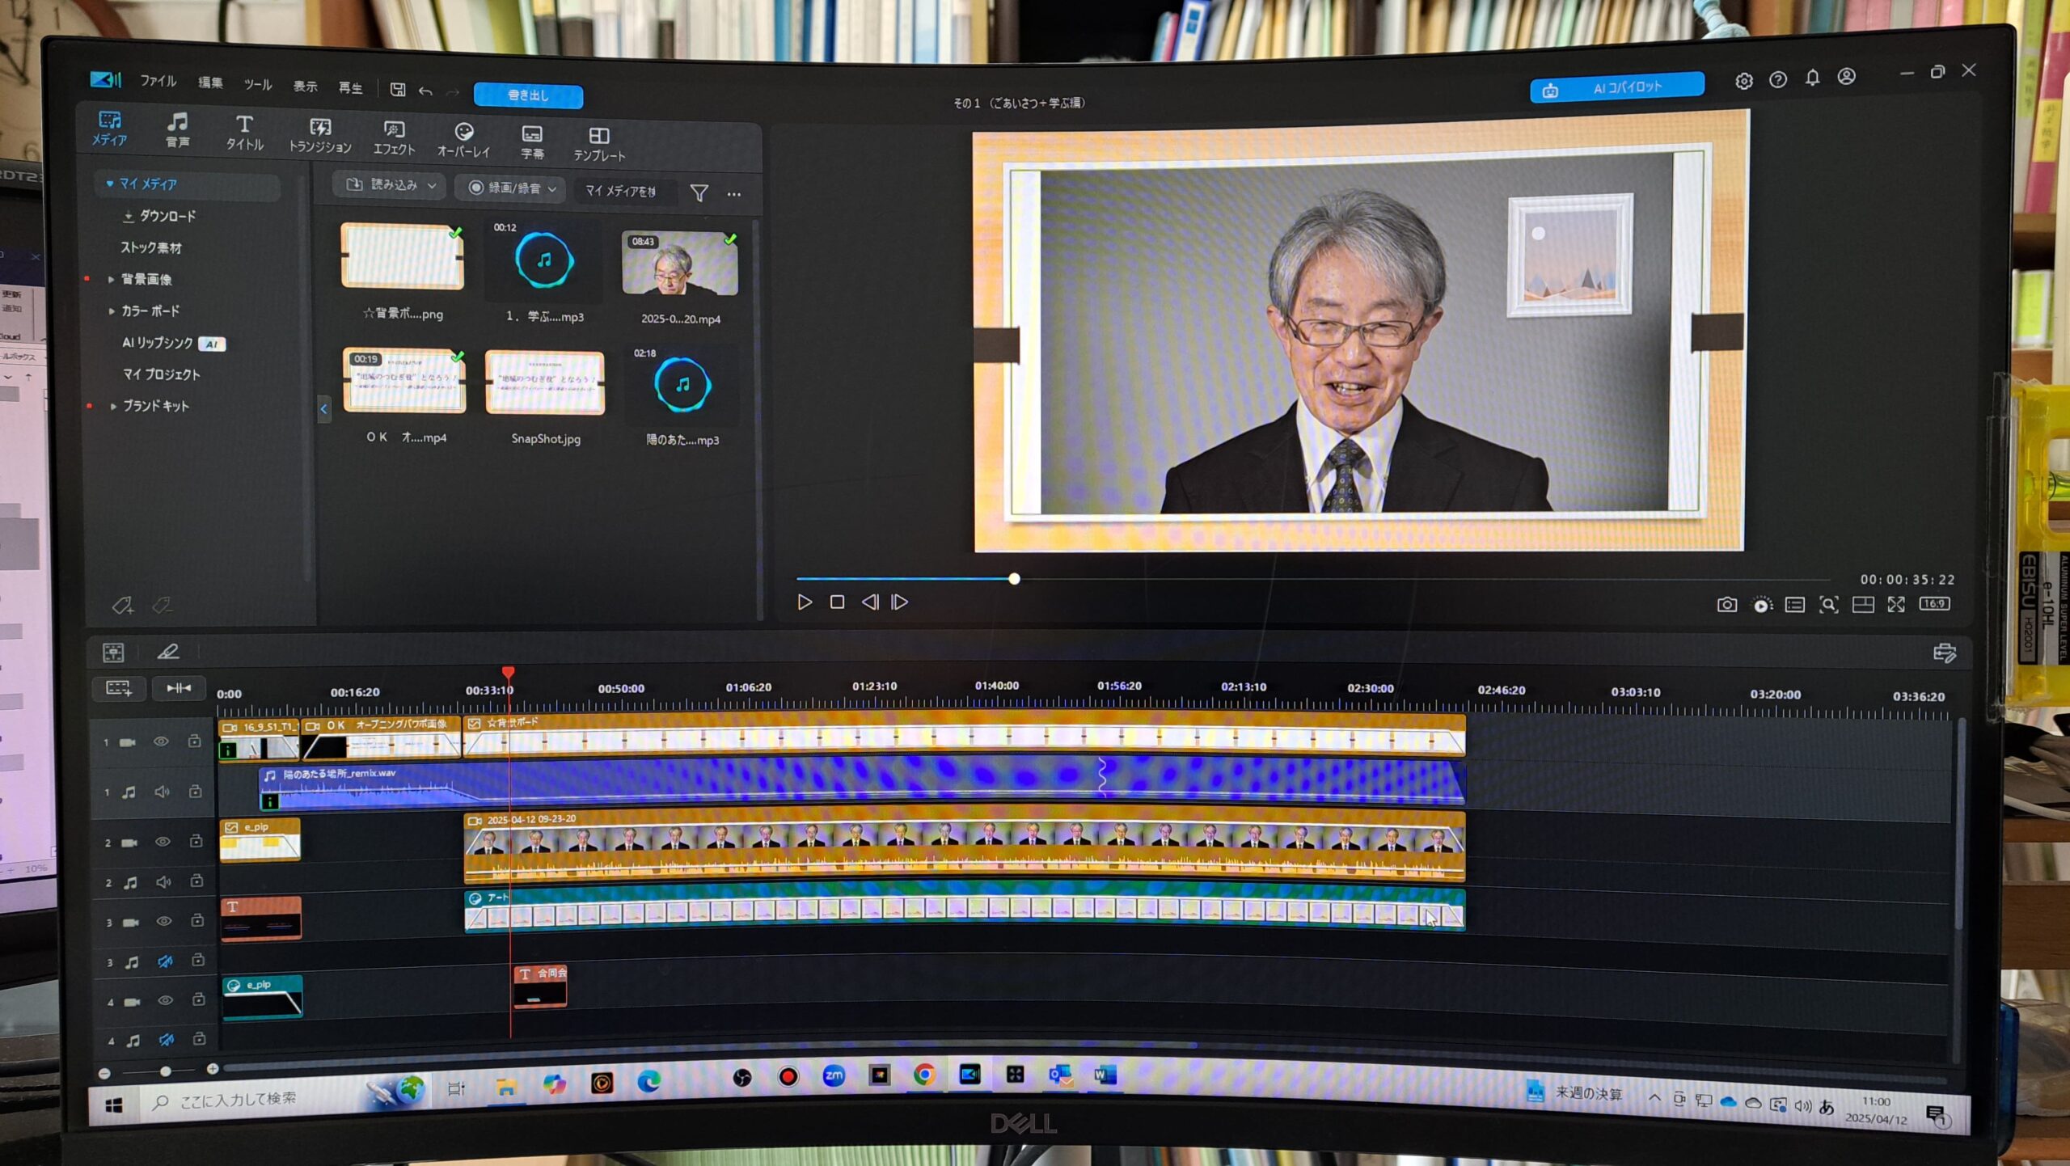Open the notifications bell icon
2070x1166 pixels.
pyautogui.click(x=1812, y=78)
